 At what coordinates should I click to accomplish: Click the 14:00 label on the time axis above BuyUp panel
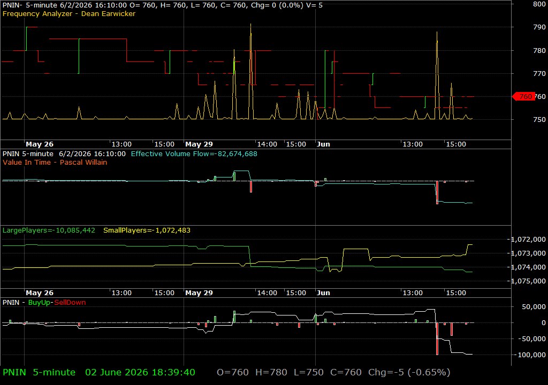click(x=267, y=293)
